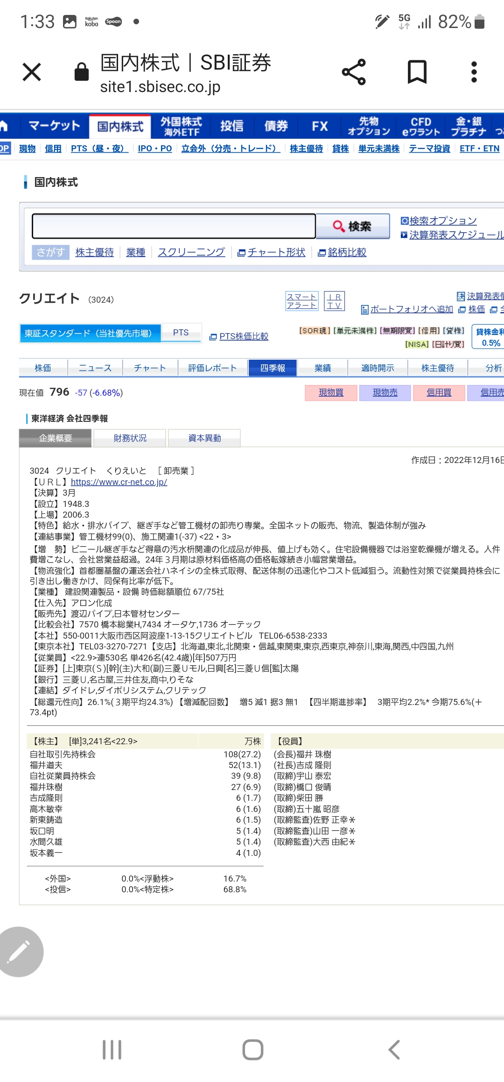Tap the floating pencil edit button
The image size is (504, 1082).
click(x=19, y=952)
